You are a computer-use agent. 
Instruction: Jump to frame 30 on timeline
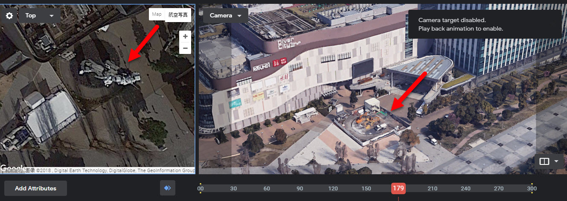click(233, 188)
